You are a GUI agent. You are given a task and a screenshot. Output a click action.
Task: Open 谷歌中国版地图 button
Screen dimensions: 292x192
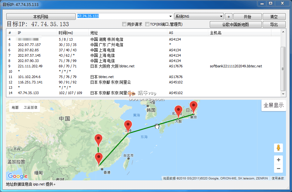pos(236,25)
